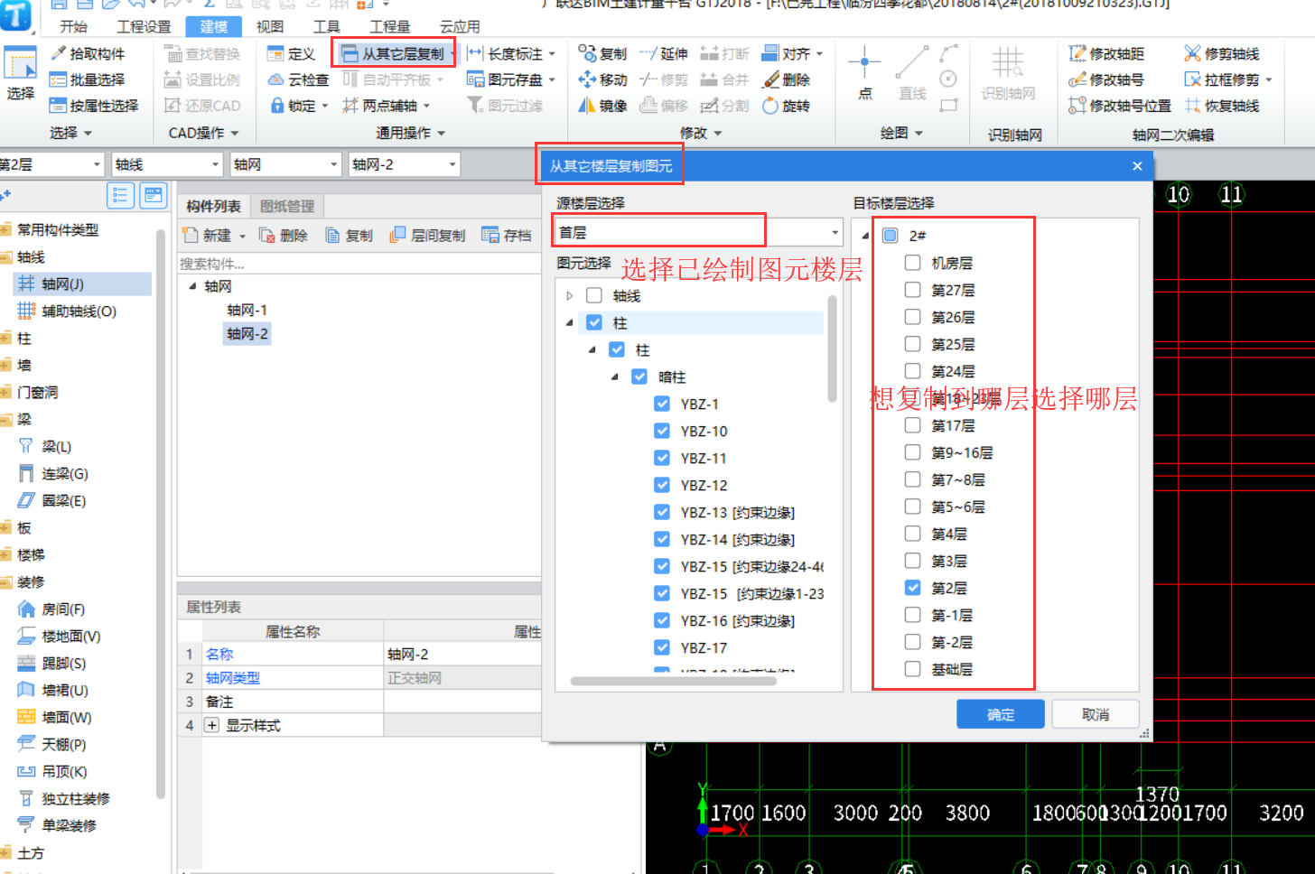1315x874 pixels.
Task: Select 轴网-1 in component list
Action: tap(247, 310)
